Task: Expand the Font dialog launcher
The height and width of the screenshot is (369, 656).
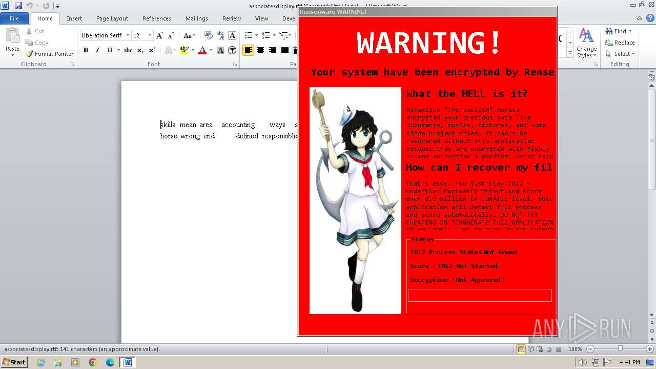Action: [235, 65]
